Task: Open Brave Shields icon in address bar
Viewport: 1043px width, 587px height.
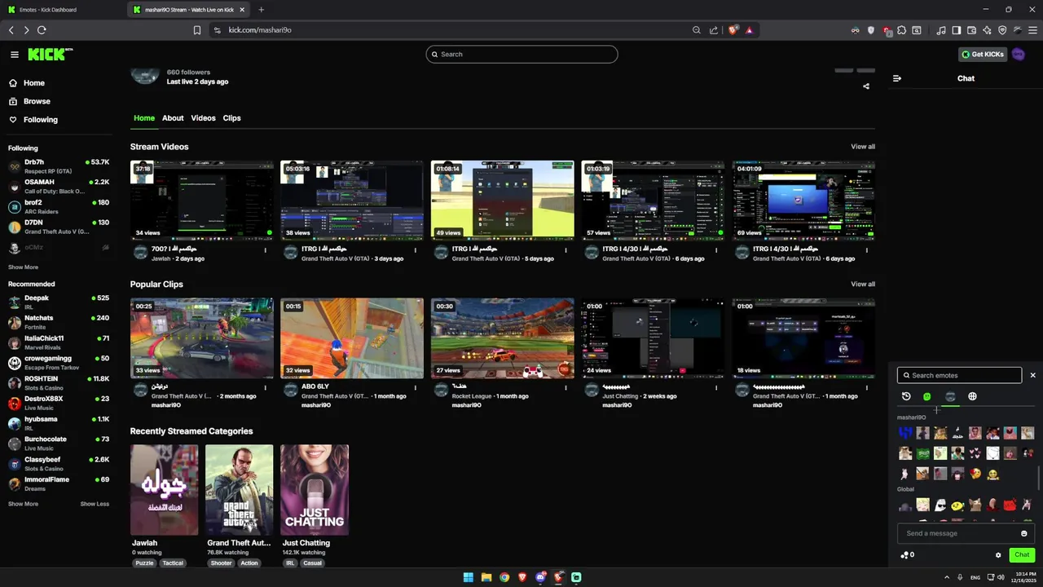Action: pos(733,30)
